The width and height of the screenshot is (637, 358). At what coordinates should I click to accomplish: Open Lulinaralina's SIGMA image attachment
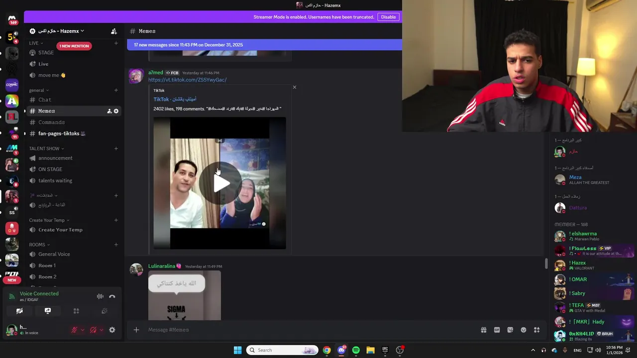pyautogui.click(x=185, y=296)
